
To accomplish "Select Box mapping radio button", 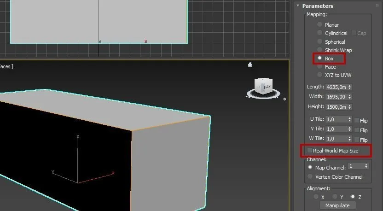I will [320, 59].
